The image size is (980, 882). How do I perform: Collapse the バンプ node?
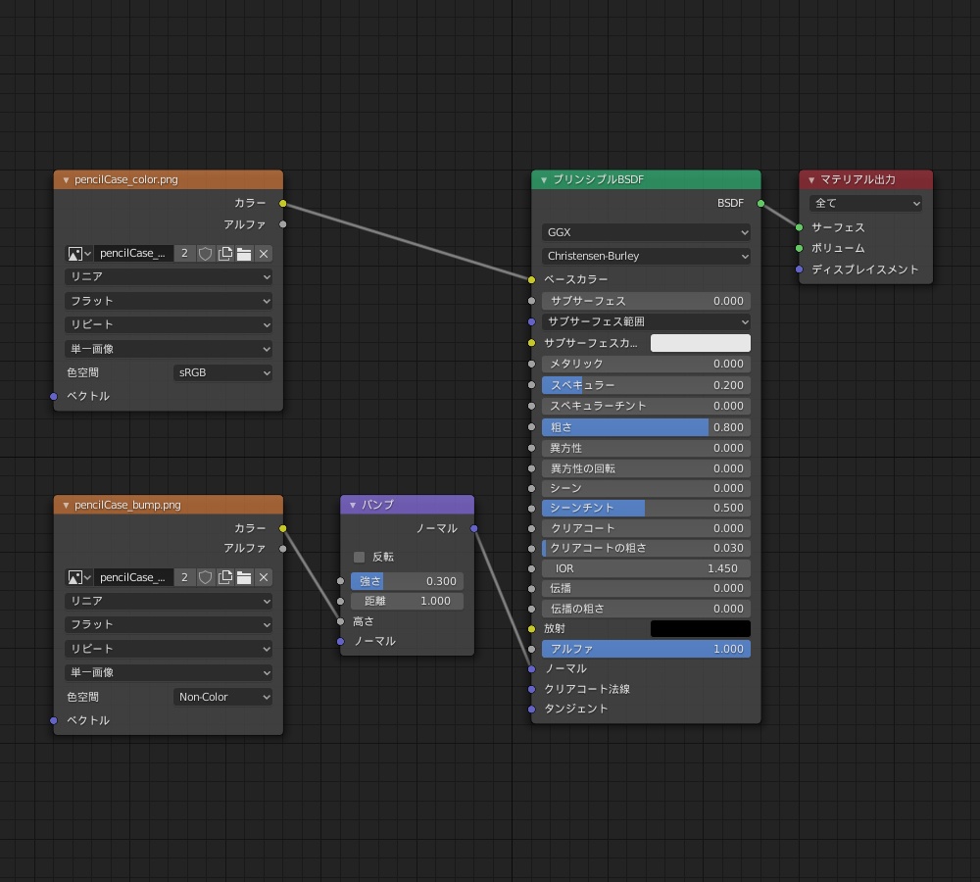tap(353, 505)
